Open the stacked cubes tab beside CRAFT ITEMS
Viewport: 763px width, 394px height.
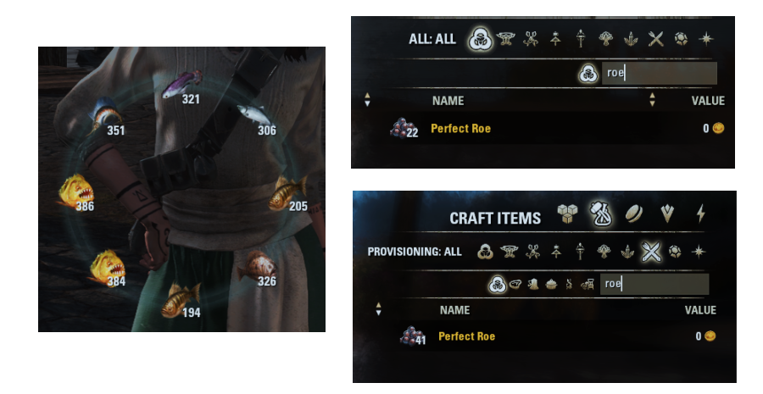tap(567, 214)
